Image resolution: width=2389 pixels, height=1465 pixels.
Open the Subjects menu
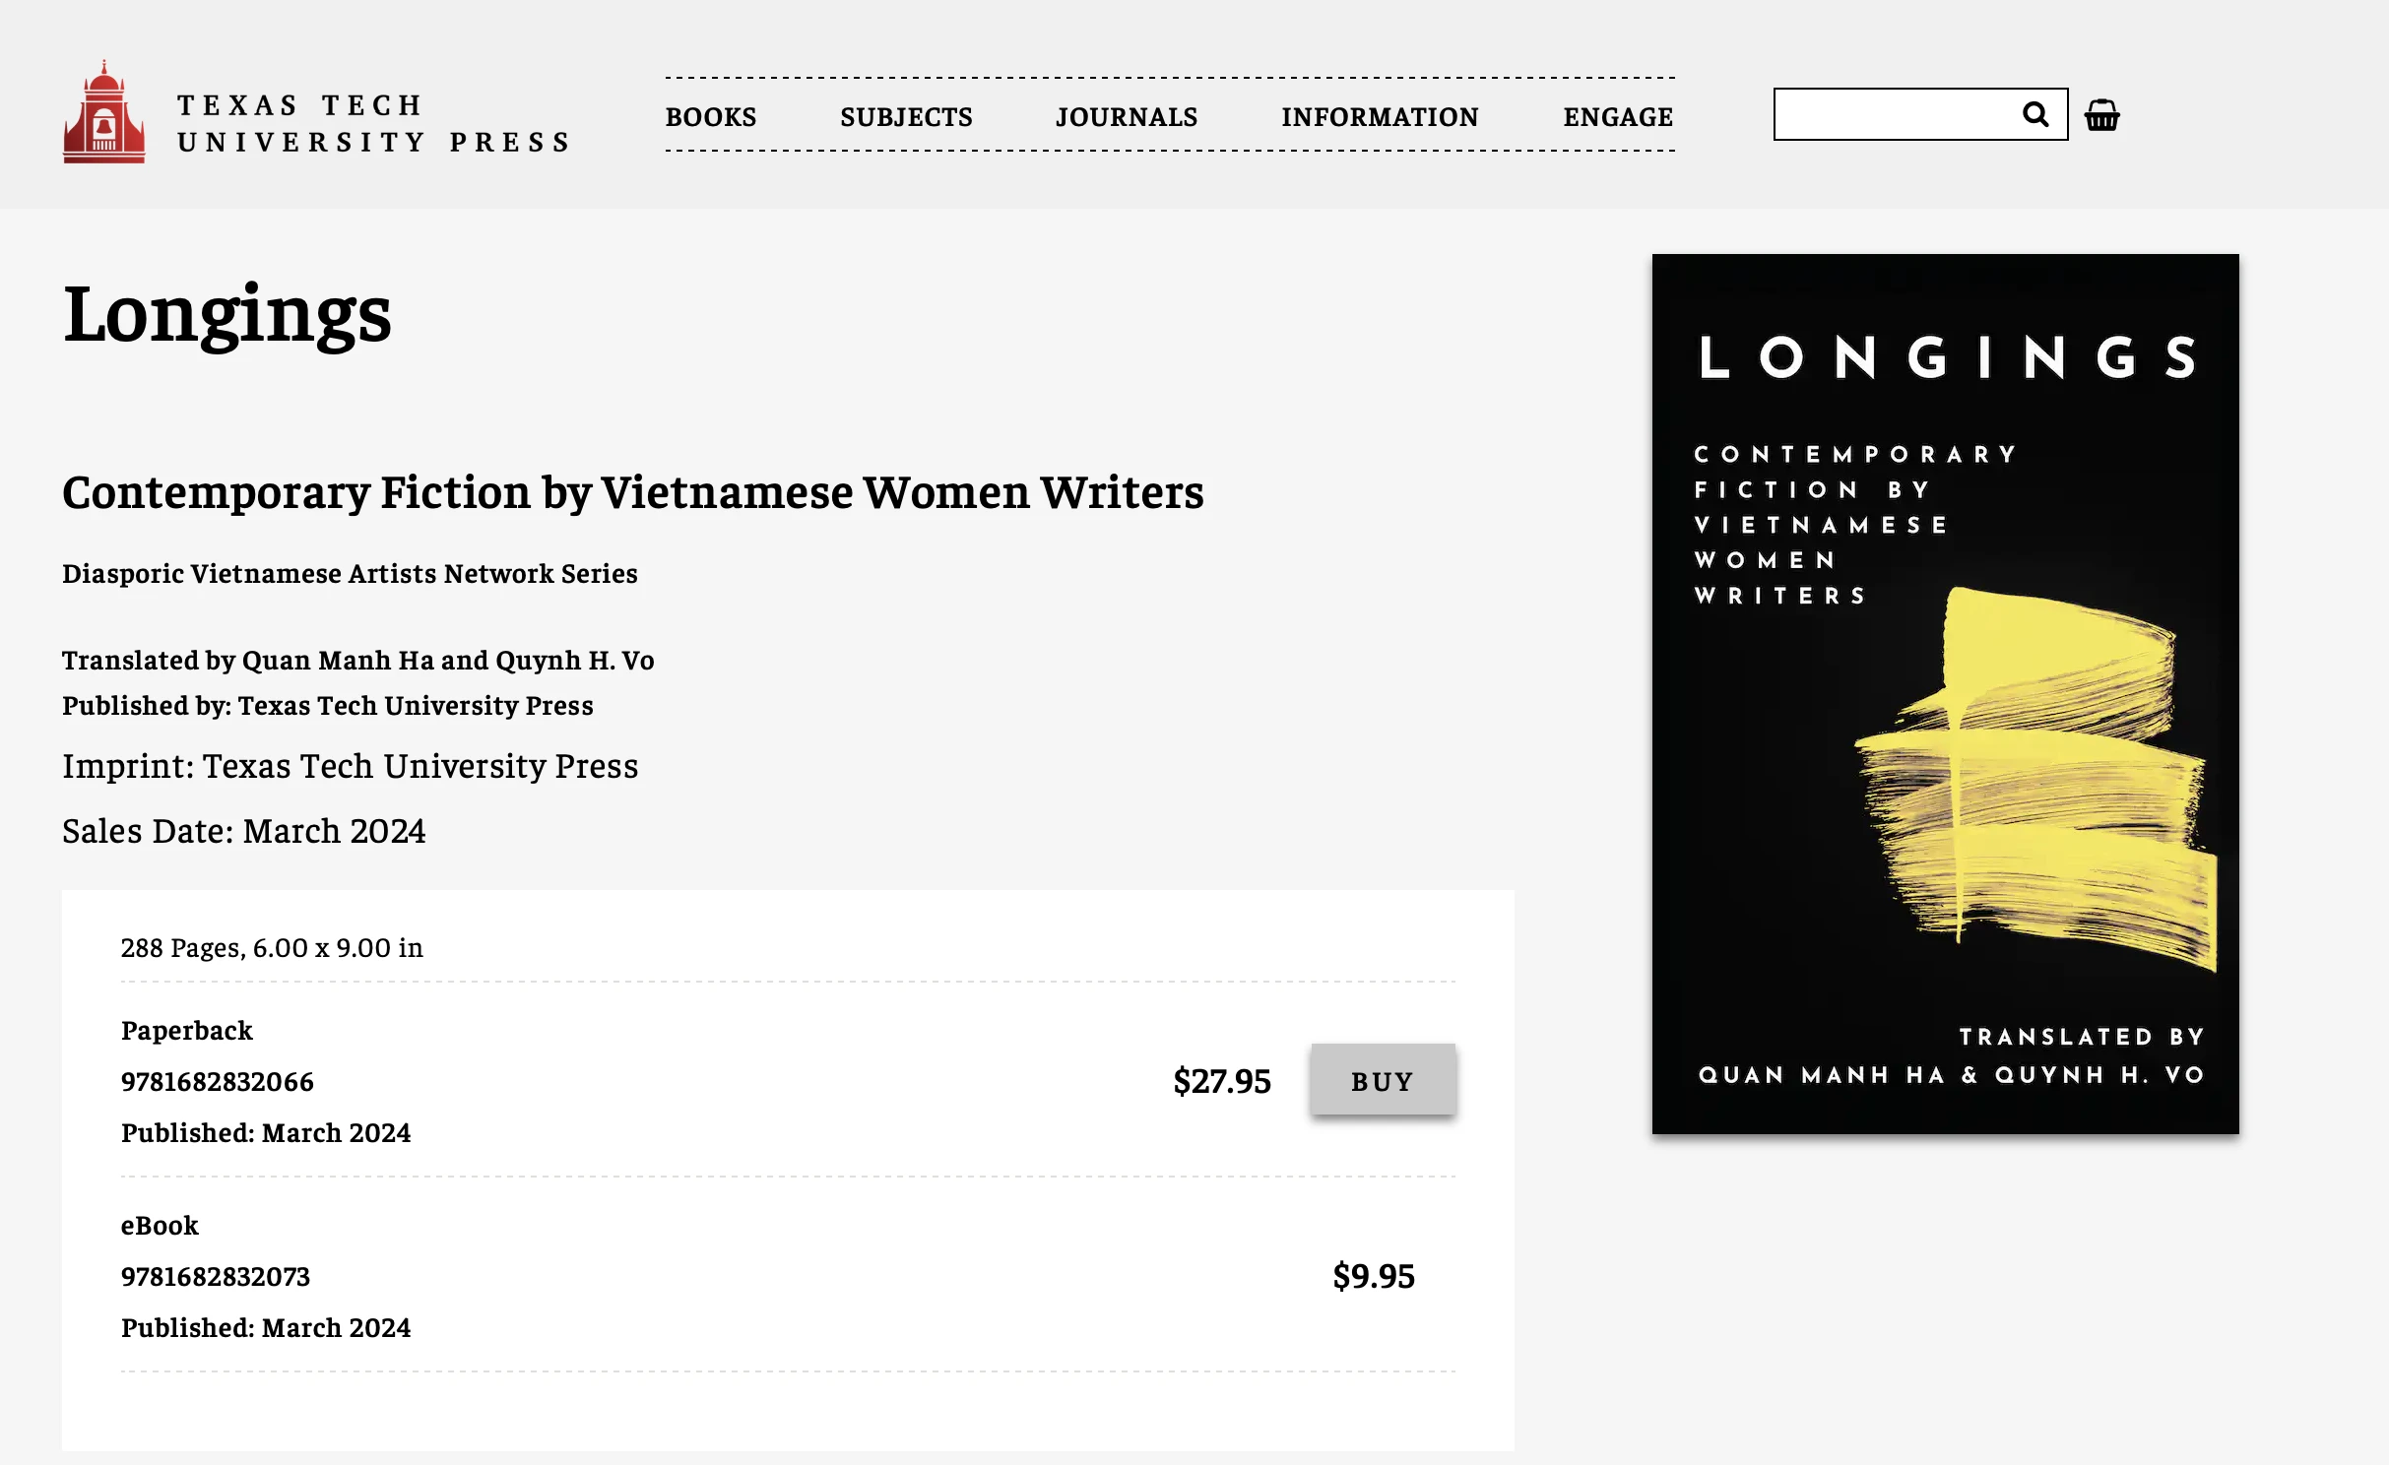(906, 116)
